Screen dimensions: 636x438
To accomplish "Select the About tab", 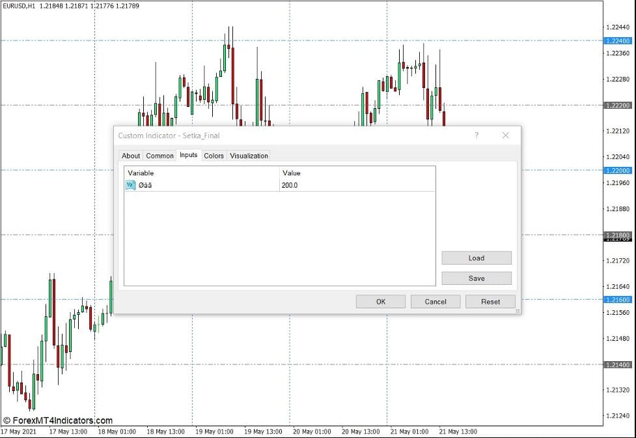I will click(131, 156).
